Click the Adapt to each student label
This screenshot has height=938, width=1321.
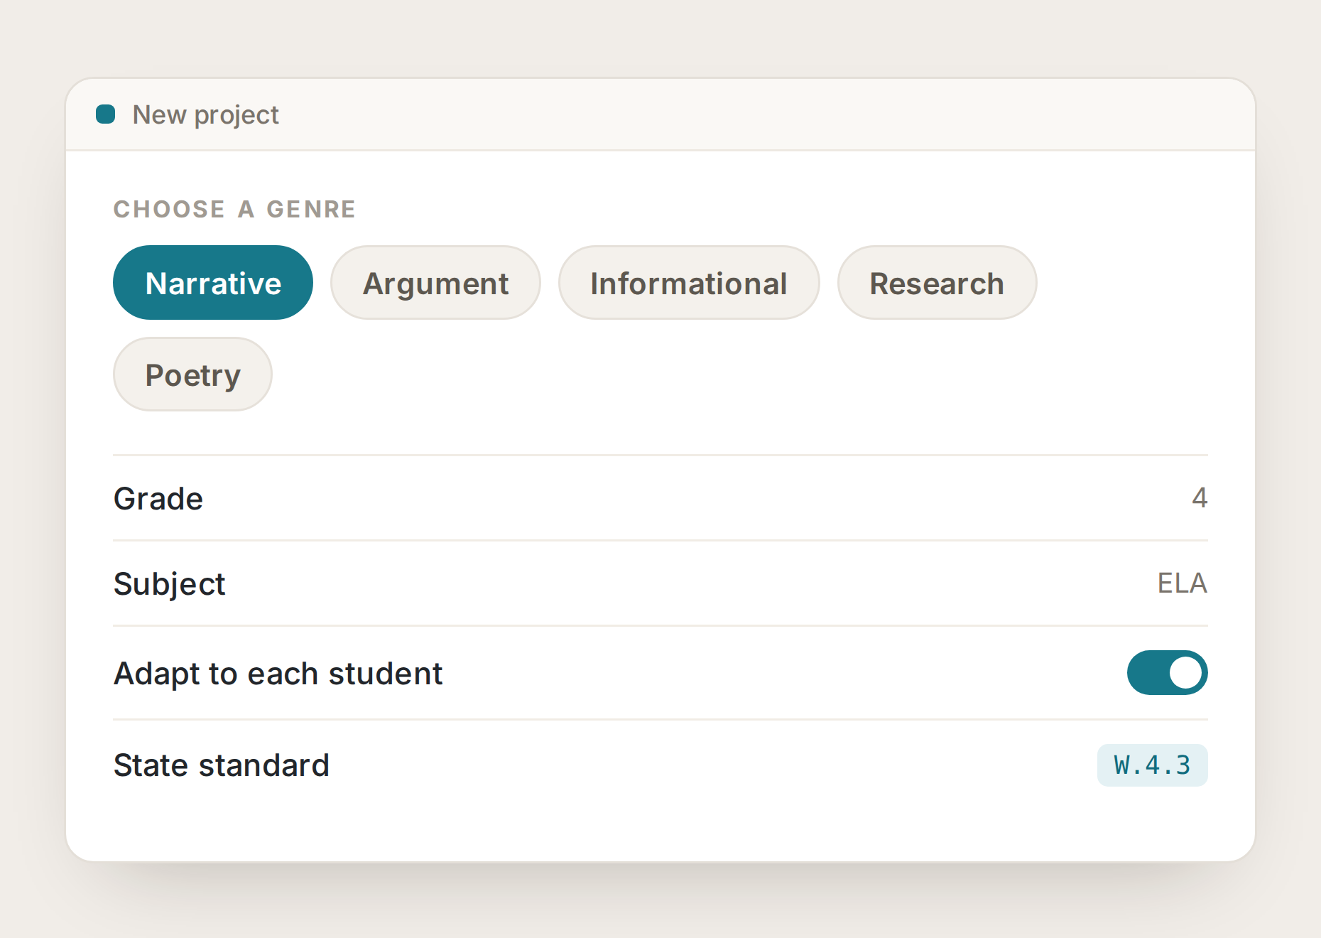tap(278, 674)
